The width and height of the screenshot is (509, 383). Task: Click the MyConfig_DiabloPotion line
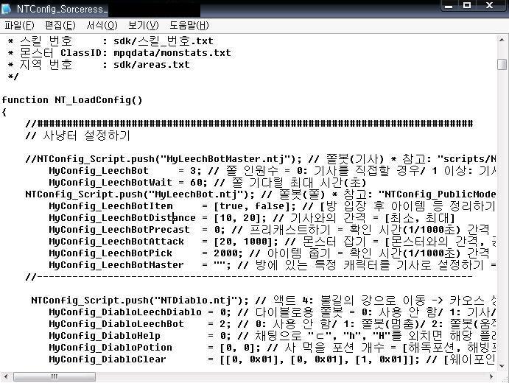tap(273, 348)
